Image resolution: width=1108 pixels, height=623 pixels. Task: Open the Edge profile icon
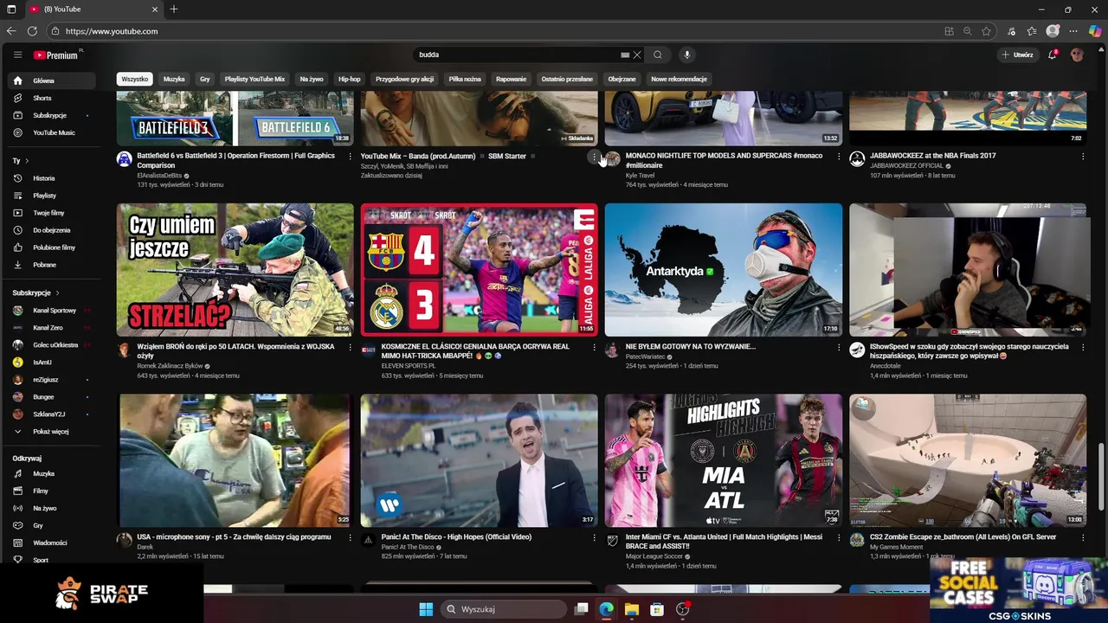coord(1053,31)
